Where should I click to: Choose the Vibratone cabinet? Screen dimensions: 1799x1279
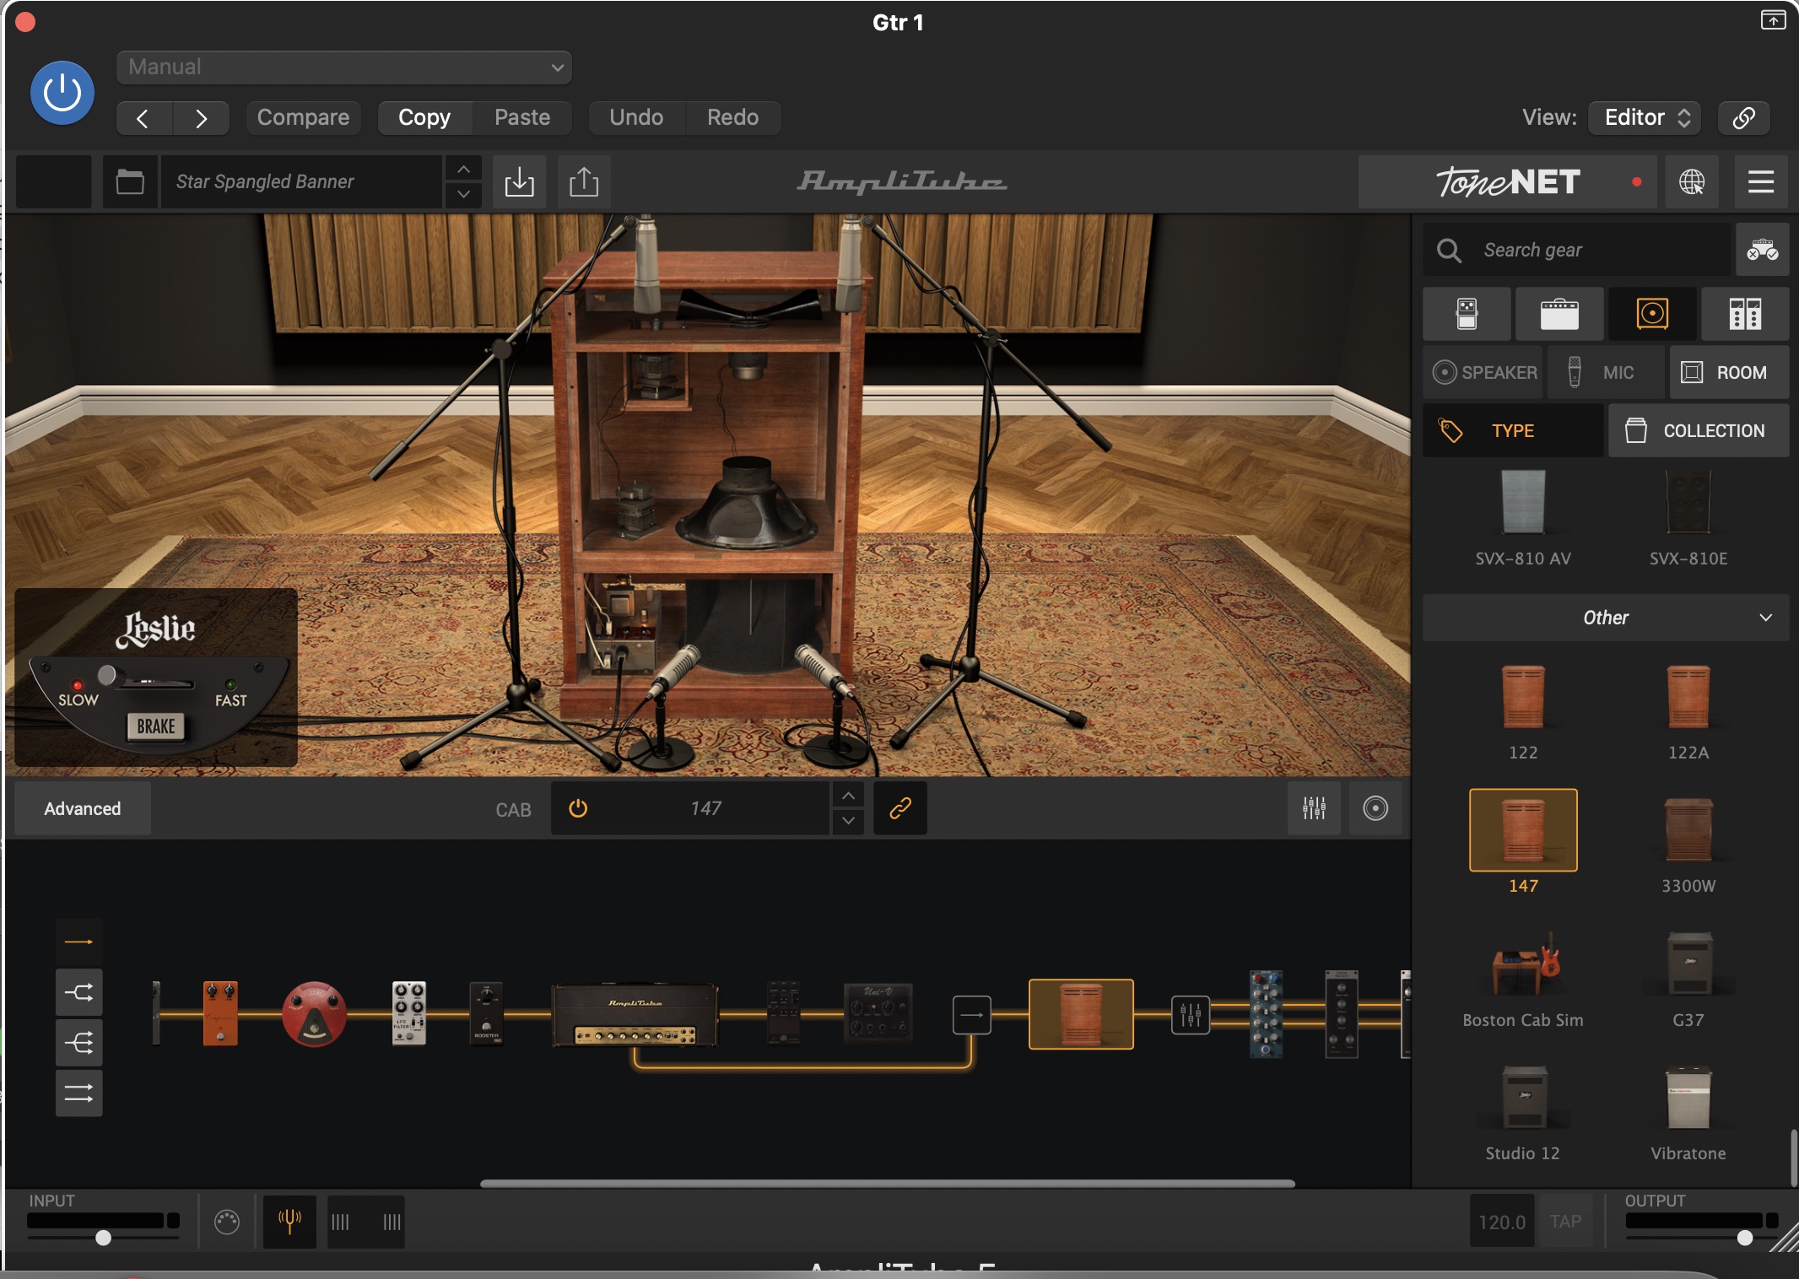[1688, 1112]
